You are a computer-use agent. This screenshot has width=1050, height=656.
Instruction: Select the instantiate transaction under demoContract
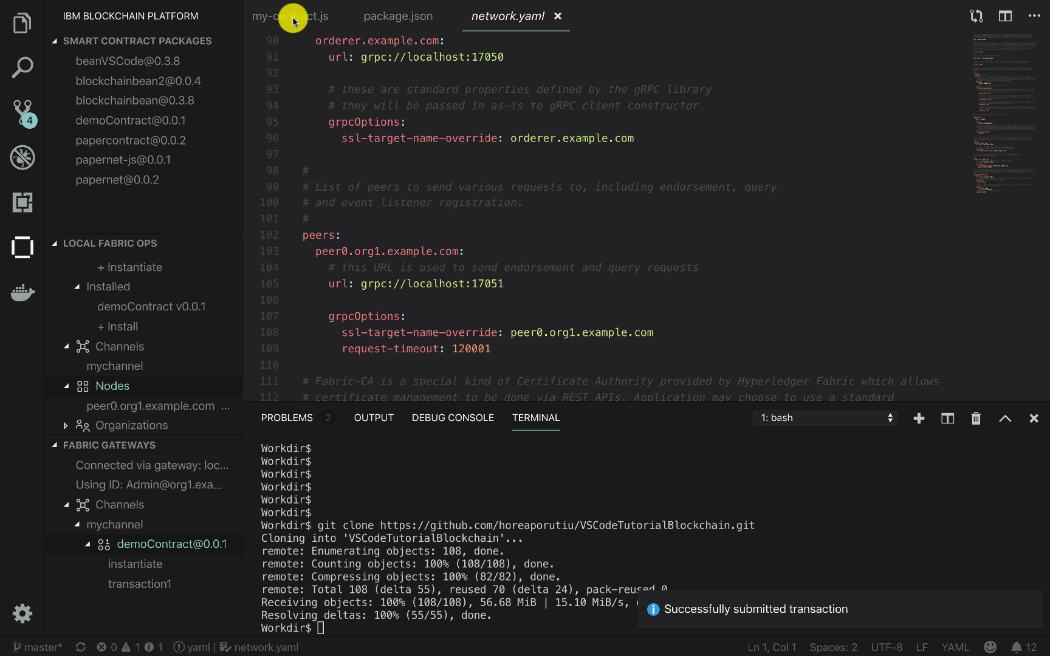tap(135, 564)
